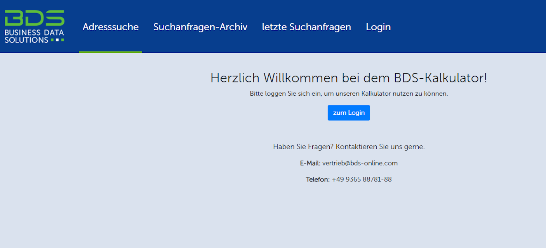Click the word "Kalkulator" in the login prompt
The image size is (546, 248).
(x=376, y=94)
